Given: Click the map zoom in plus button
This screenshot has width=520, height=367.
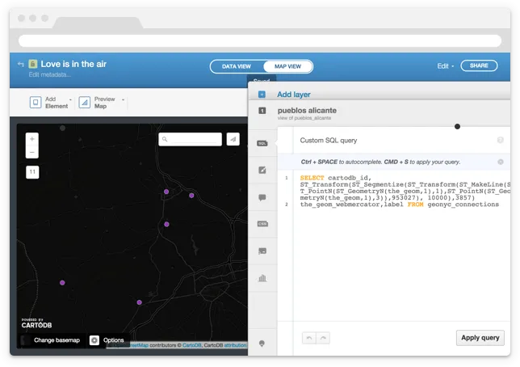Looking at the screenshot, I should (x=32, y=138).
